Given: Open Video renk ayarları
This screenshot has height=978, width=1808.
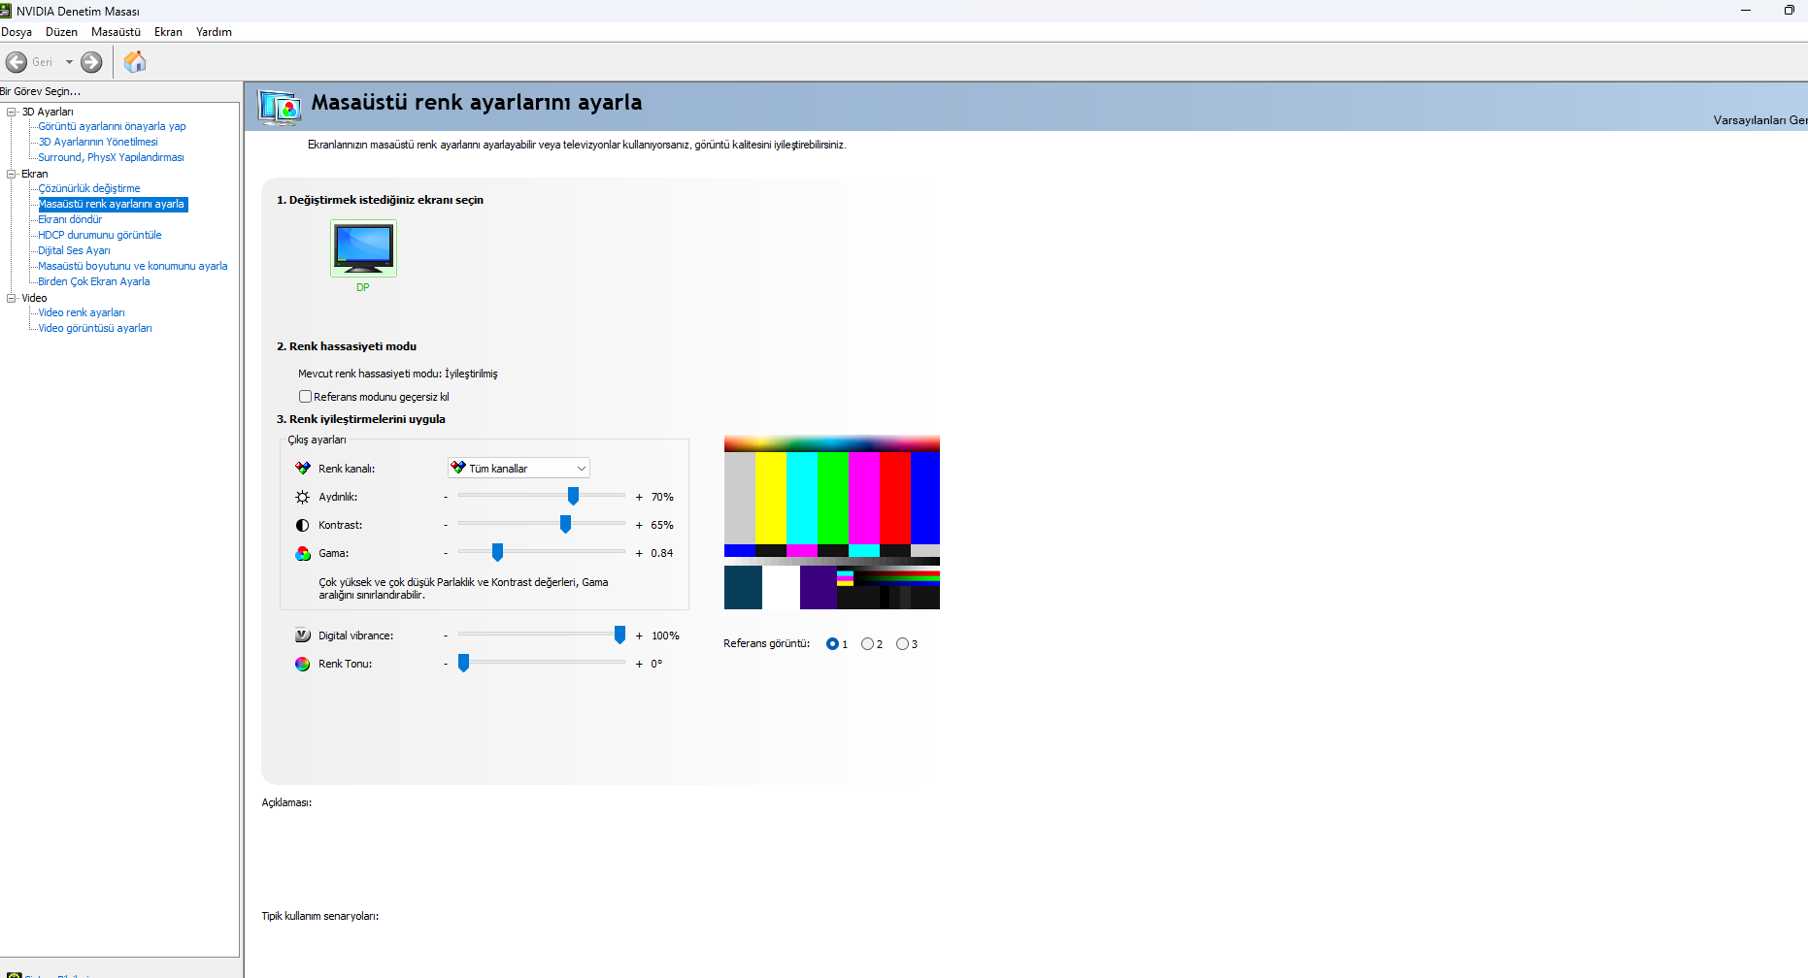Looking at the screenshot, I should point(82,312).
